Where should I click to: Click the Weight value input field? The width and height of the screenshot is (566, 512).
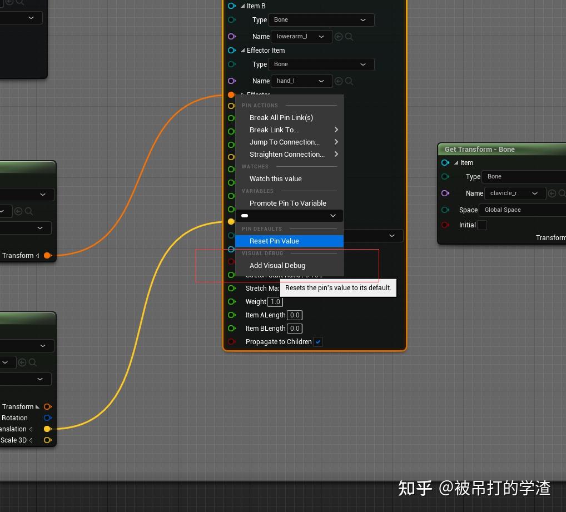click(x=275, y=301)
